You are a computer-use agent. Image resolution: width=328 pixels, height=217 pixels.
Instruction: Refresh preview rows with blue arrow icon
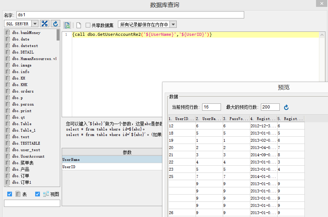[286, 107]
